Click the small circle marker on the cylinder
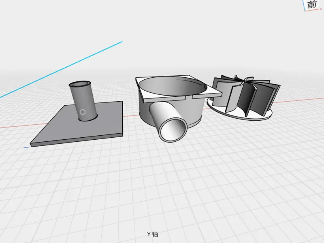324x243 pixels. click(83, 112)
